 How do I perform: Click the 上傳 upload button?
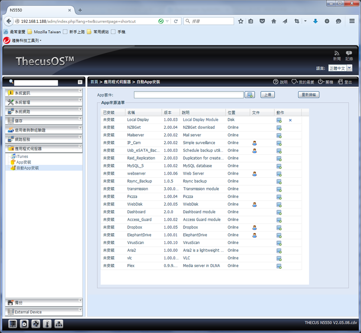point(268,95)
